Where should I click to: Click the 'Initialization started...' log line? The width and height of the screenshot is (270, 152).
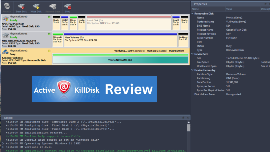click(x=36, y=133)
